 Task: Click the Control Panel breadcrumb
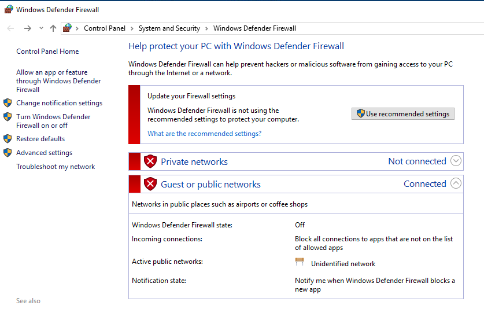pyautogui.click(x=105, y=28)
